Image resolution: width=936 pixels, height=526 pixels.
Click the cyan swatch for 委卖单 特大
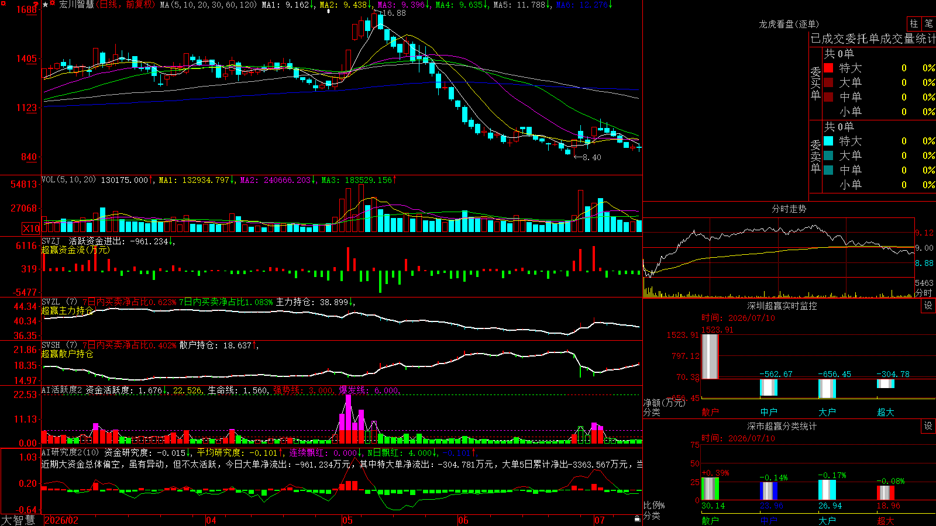tap(828, 141)
